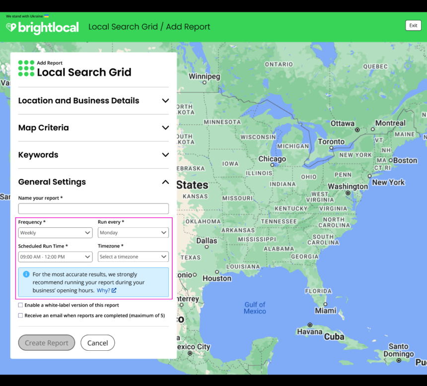427x386 pixels.
Task: Click the blue info icon in notice
Action: 26,274
